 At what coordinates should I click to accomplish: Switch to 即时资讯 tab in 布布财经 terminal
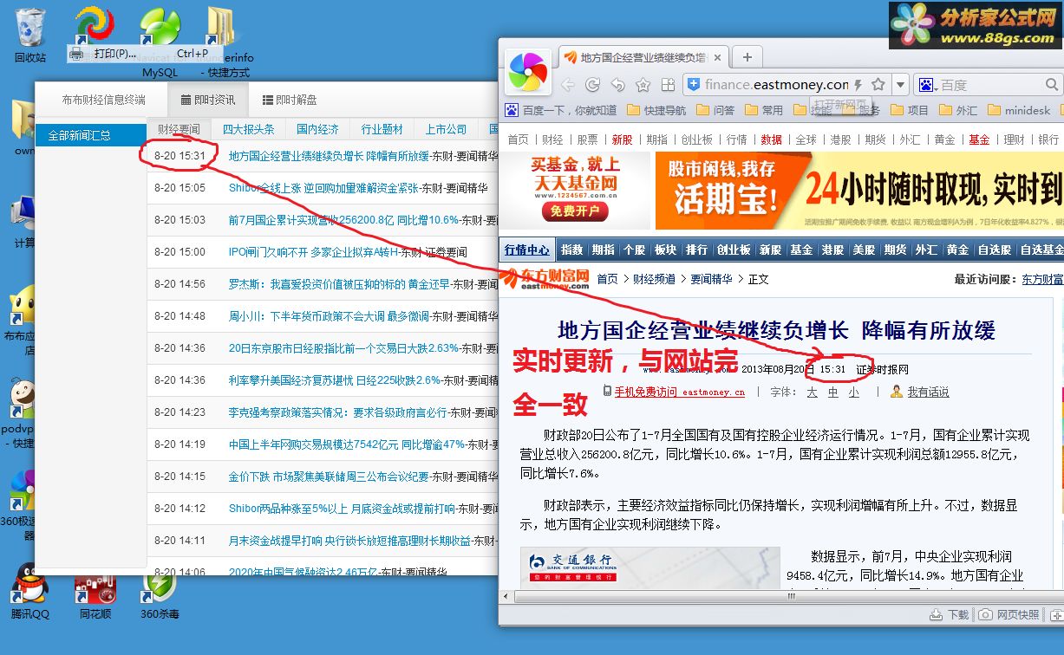pyautogui.click(x=208, y=100)
